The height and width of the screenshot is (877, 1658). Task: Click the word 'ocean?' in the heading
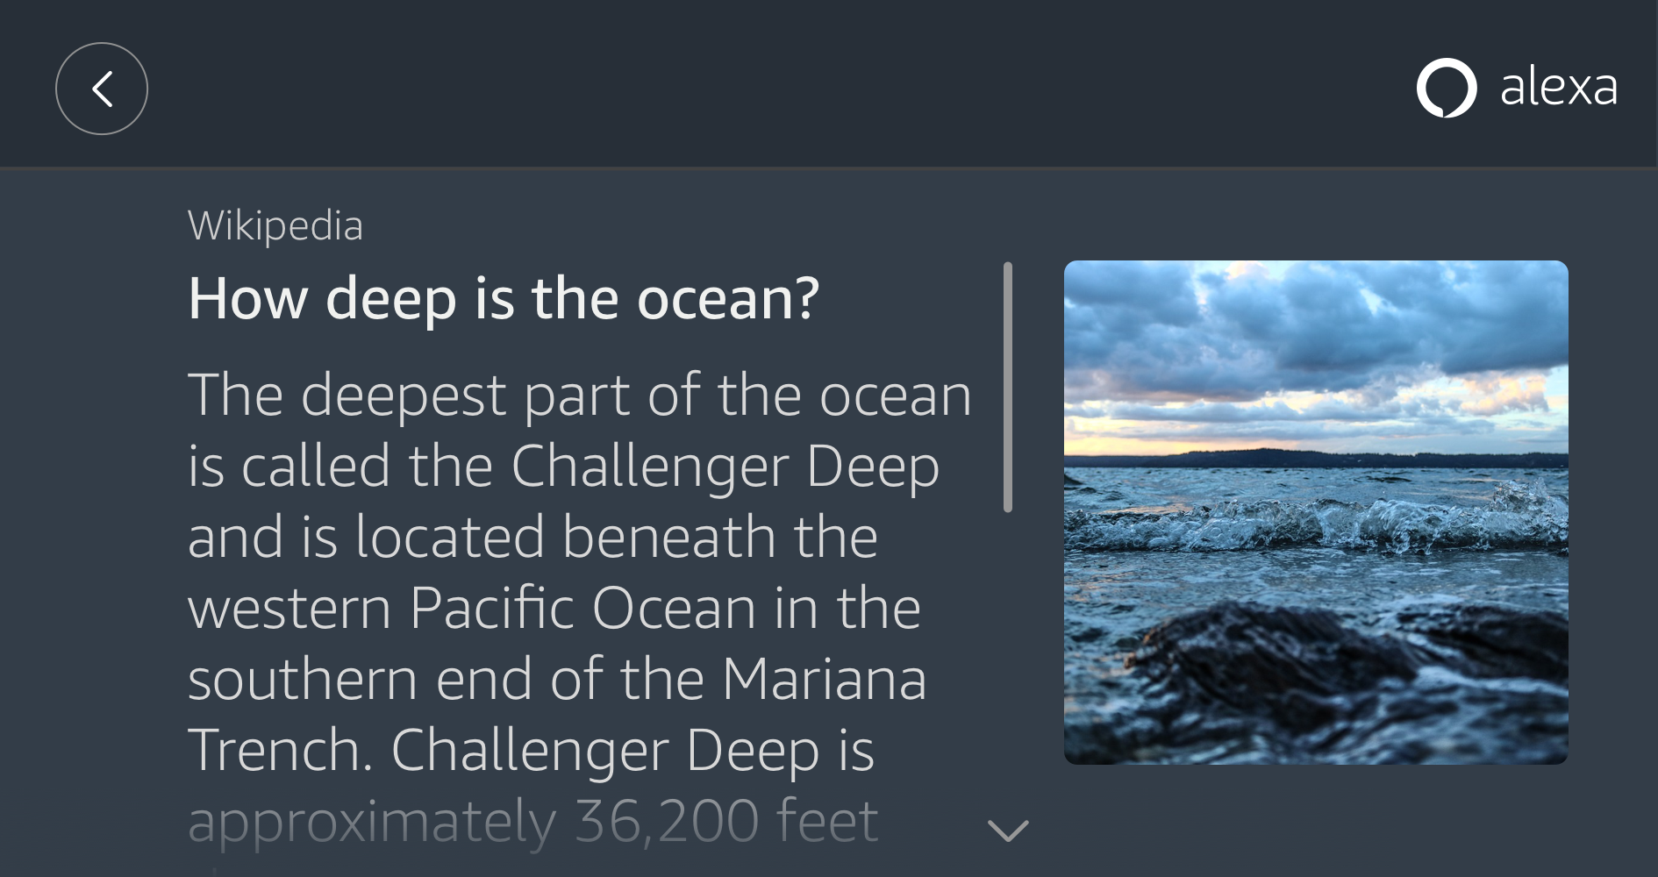tap(727, 299)
